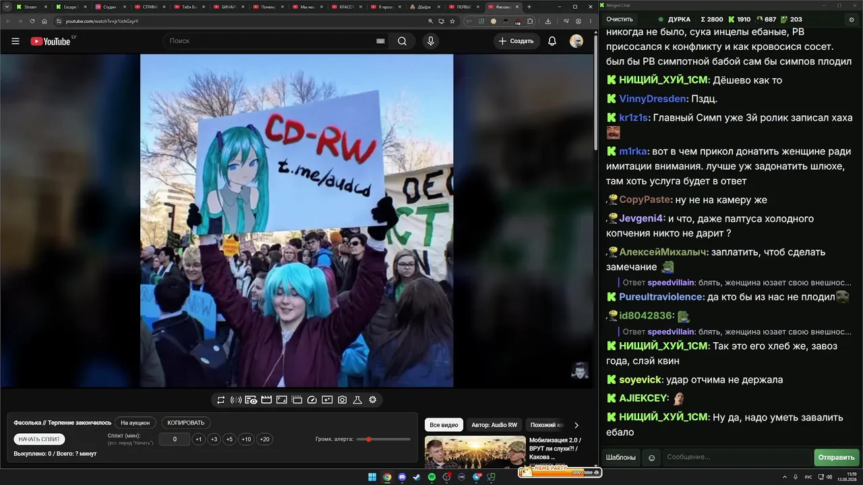
Task: Take a screenshot with the camera icon
Action: click(x=343, y=399)
